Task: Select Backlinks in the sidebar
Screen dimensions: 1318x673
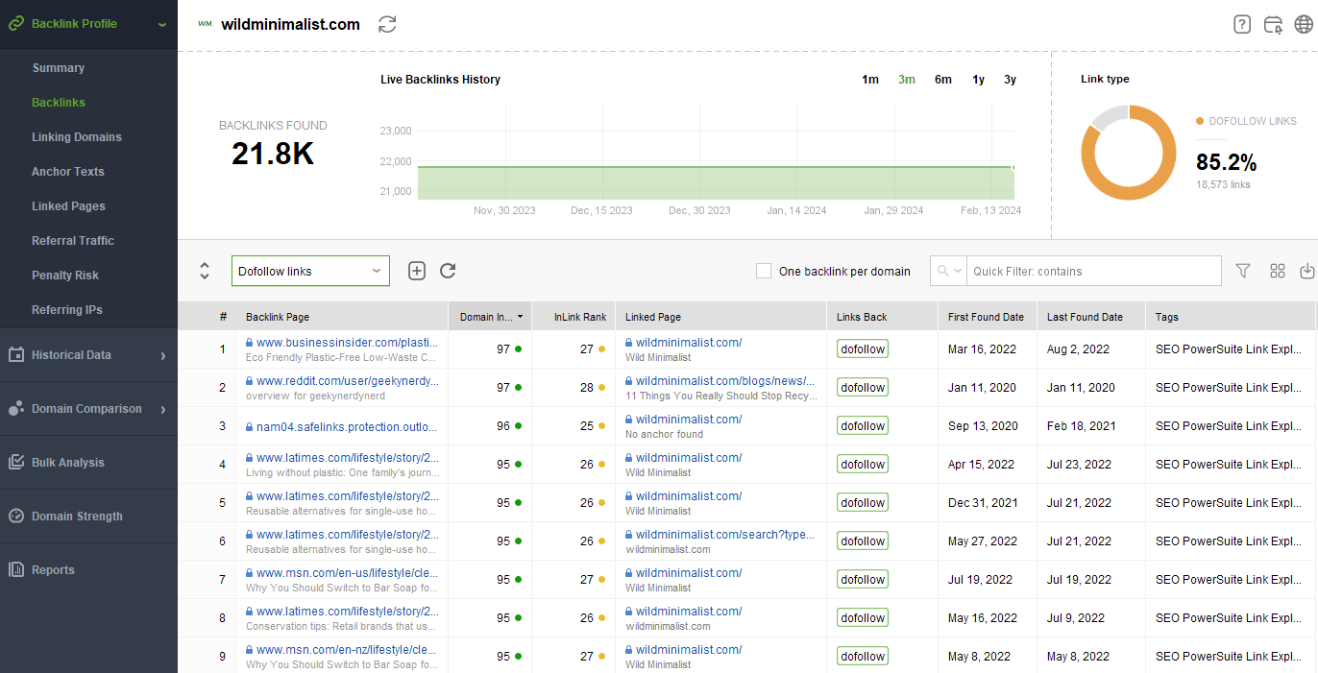Action: pos(59,103)
